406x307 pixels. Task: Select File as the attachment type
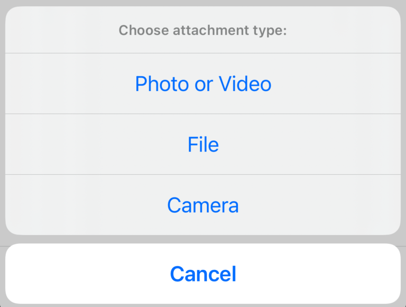tap(203, 145)
